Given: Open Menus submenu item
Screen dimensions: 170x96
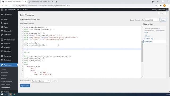Looking at the screenshot, I should (x=3, y=78).
